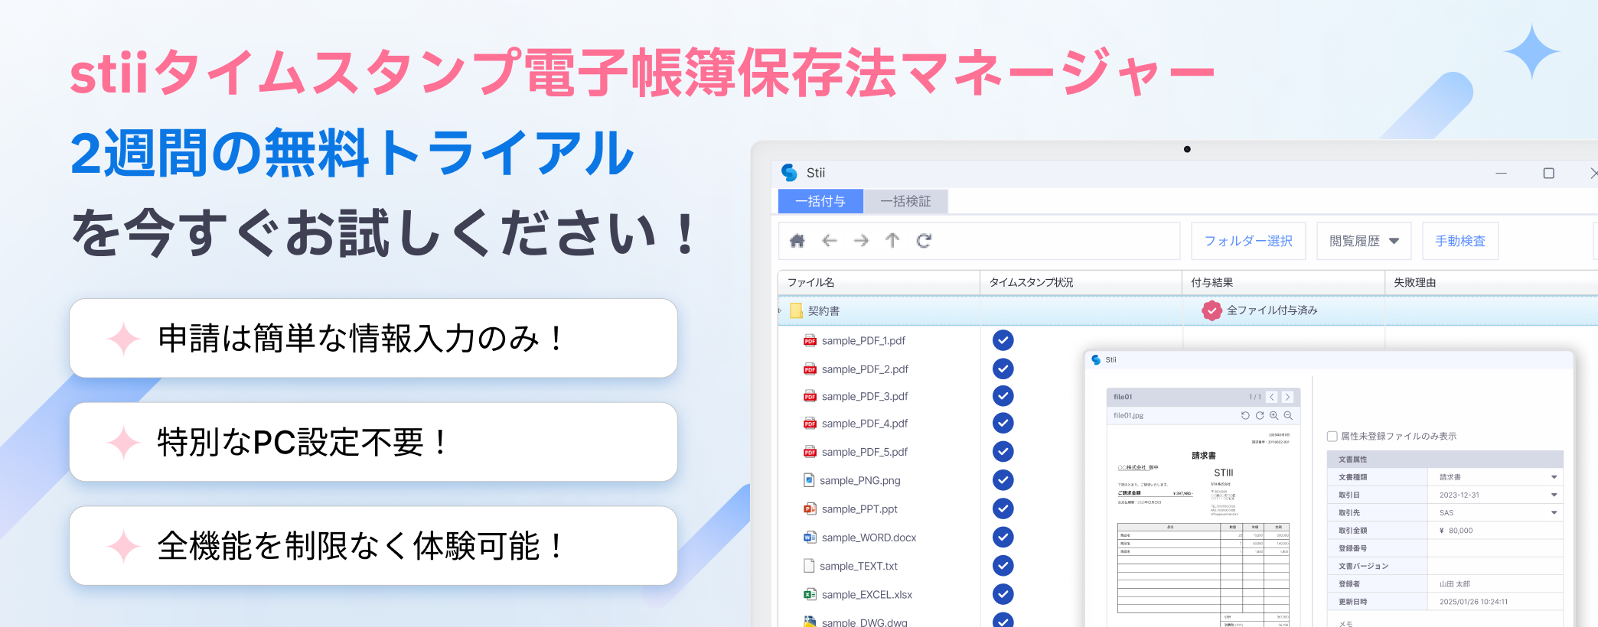Sort by 付与結果 column header
1598x627 pixels.
[1283, 282]
